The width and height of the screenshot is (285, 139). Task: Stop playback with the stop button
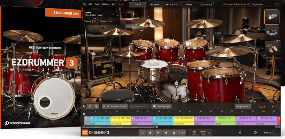click(150, 133)
